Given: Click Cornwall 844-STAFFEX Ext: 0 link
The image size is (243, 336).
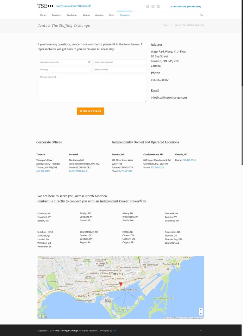Looking at the screenshot, I should (78, 171).
